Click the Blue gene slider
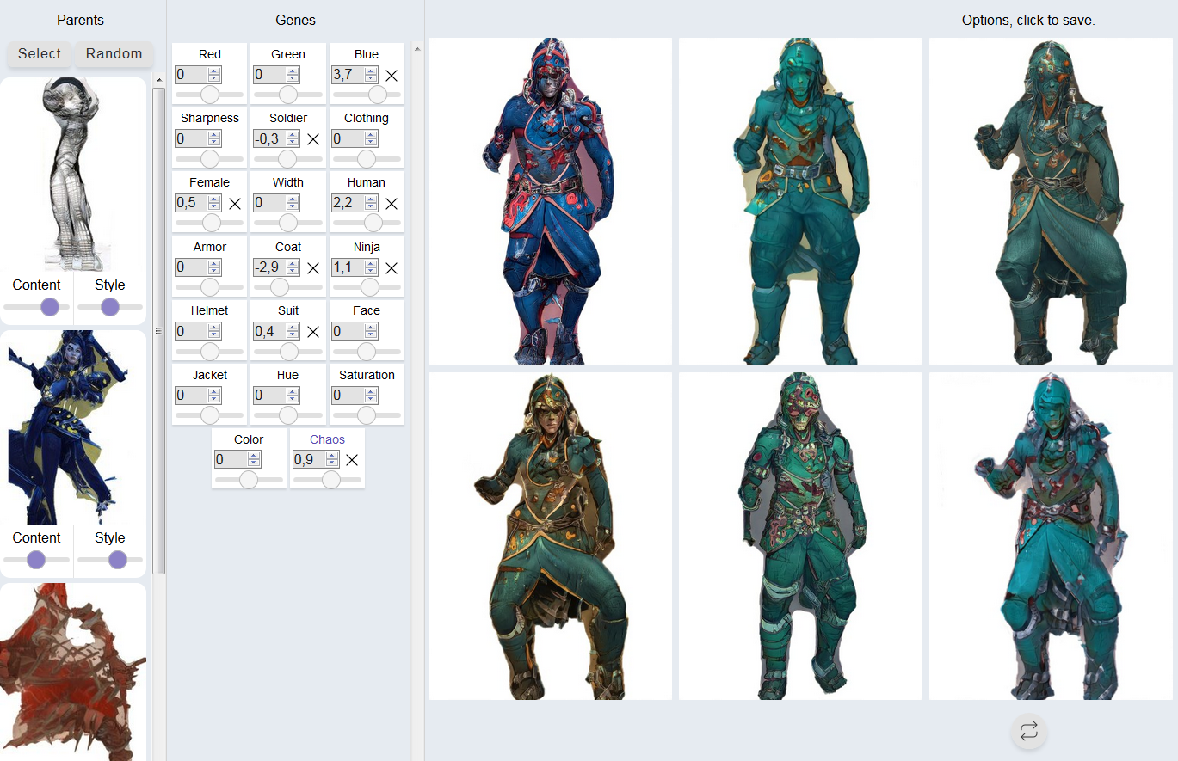This screenshot has height=761, width=1178. (367, 95)
